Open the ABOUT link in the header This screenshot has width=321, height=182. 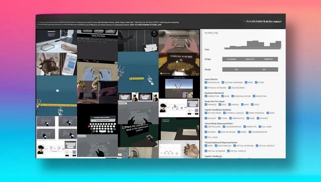278,22
